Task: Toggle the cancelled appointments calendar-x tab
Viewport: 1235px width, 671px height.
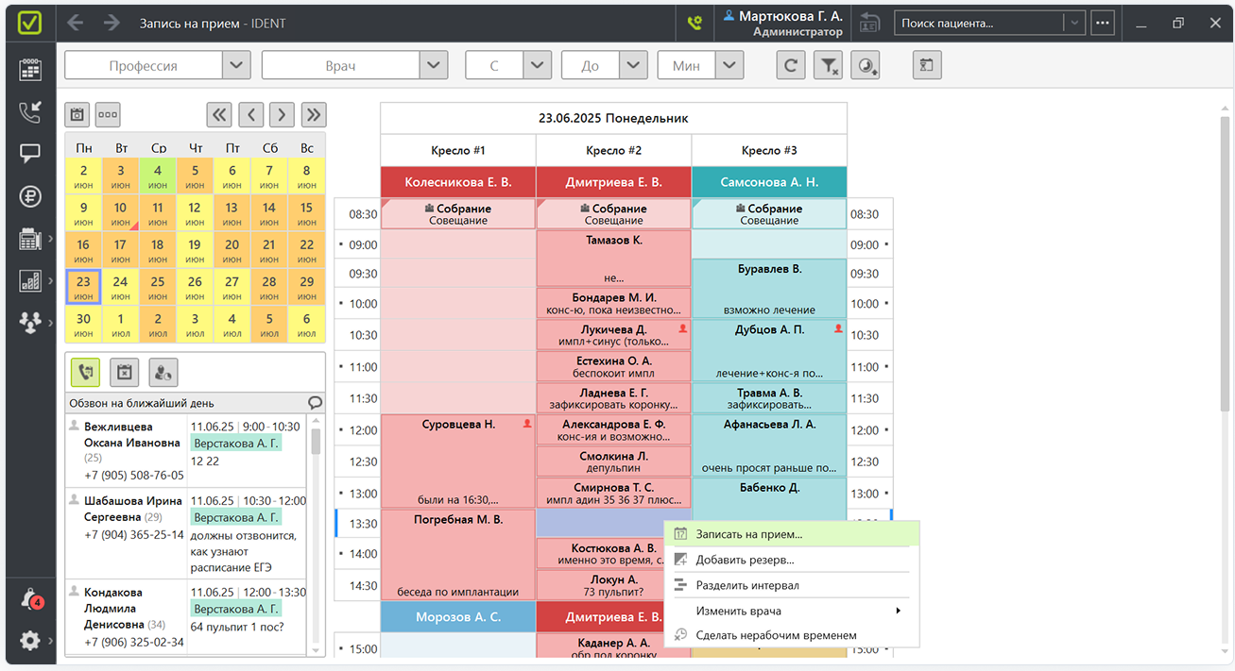Action: tap(124, 373)
